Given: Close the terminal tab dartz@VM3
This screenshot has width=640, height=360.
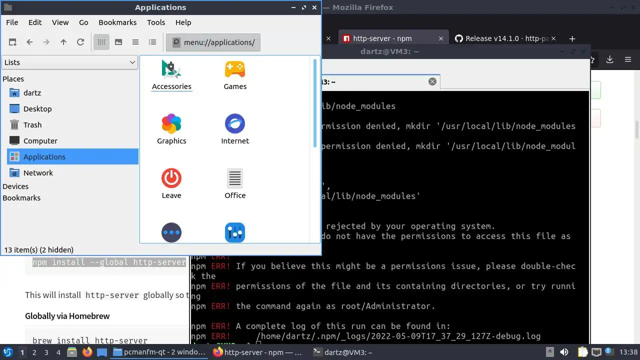Looking at the screenshot, I should click(432, 81).
